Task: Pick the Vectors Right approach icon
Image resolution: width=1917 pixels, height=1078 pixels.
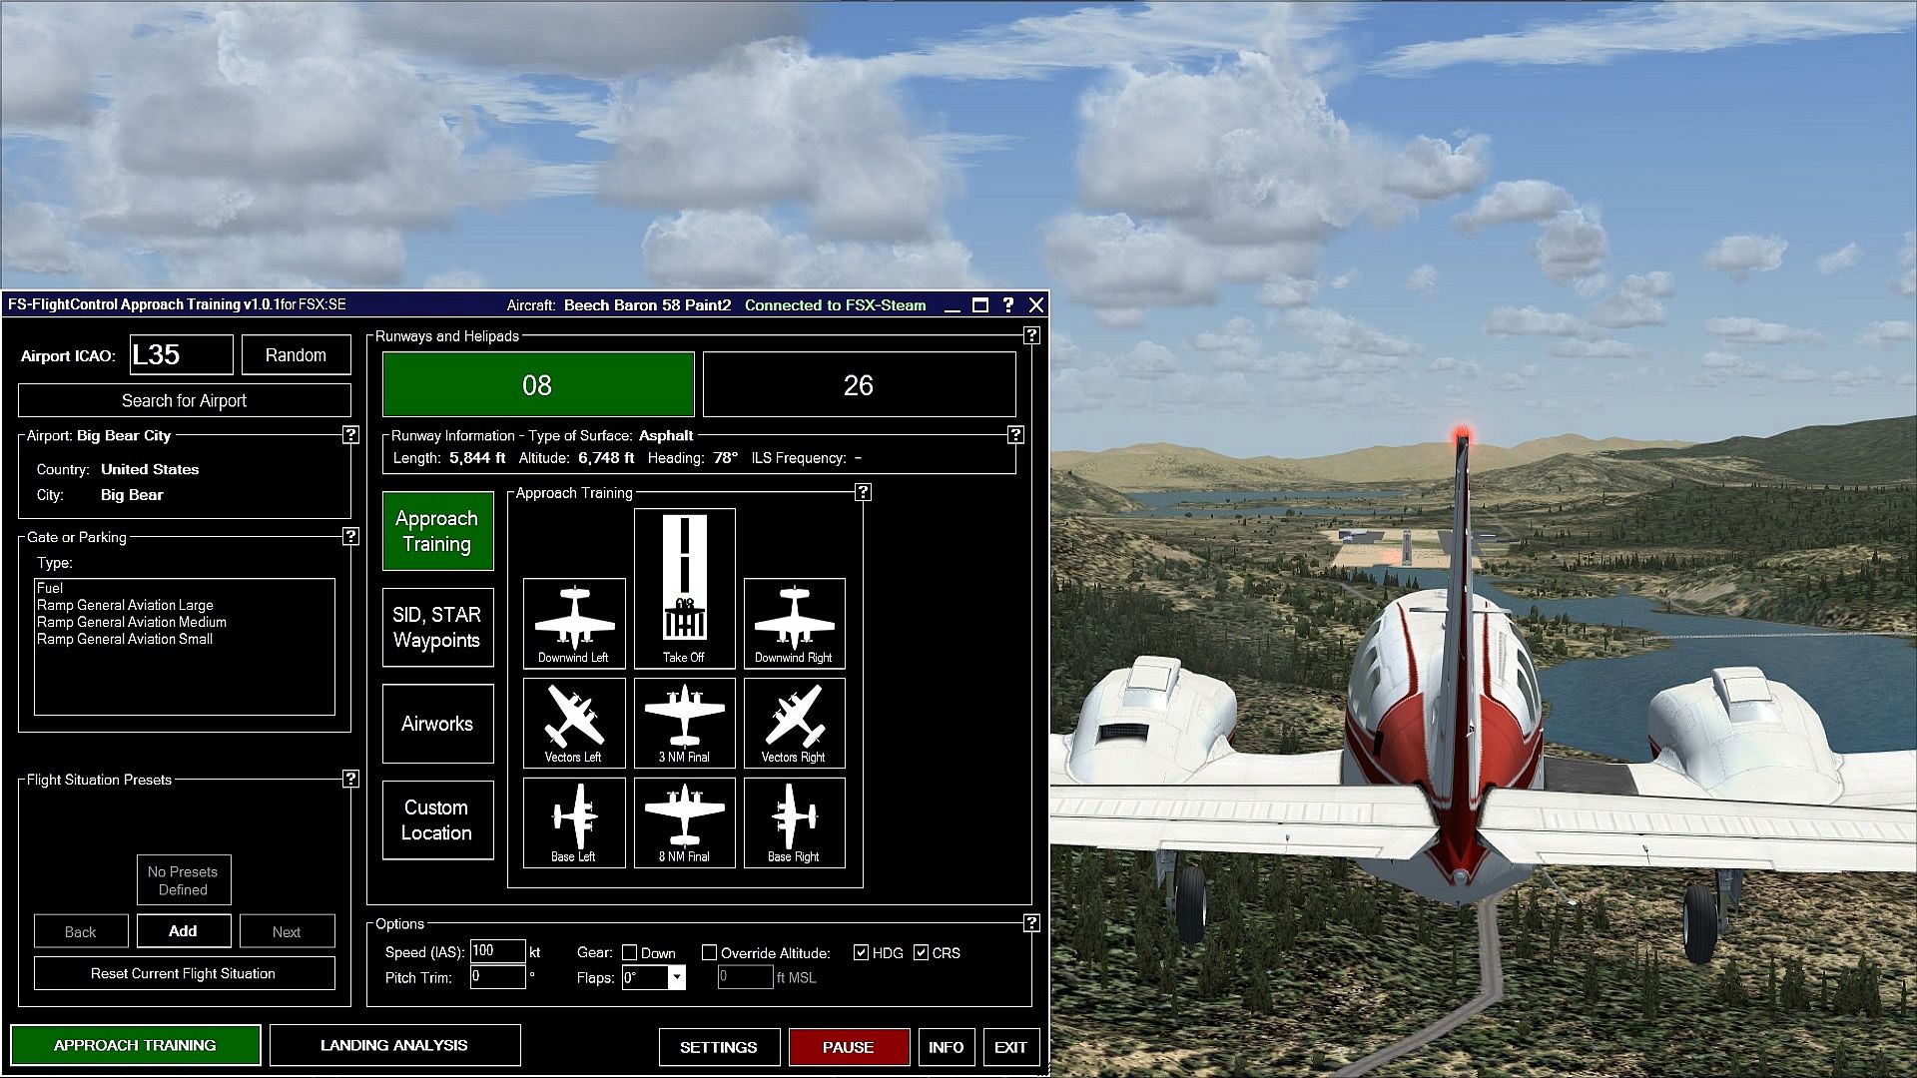Action: pyautogui.click(x=794, y=723)
